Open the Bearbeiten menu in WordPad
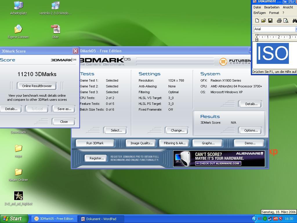297x223 pixels. click(271, 7)
